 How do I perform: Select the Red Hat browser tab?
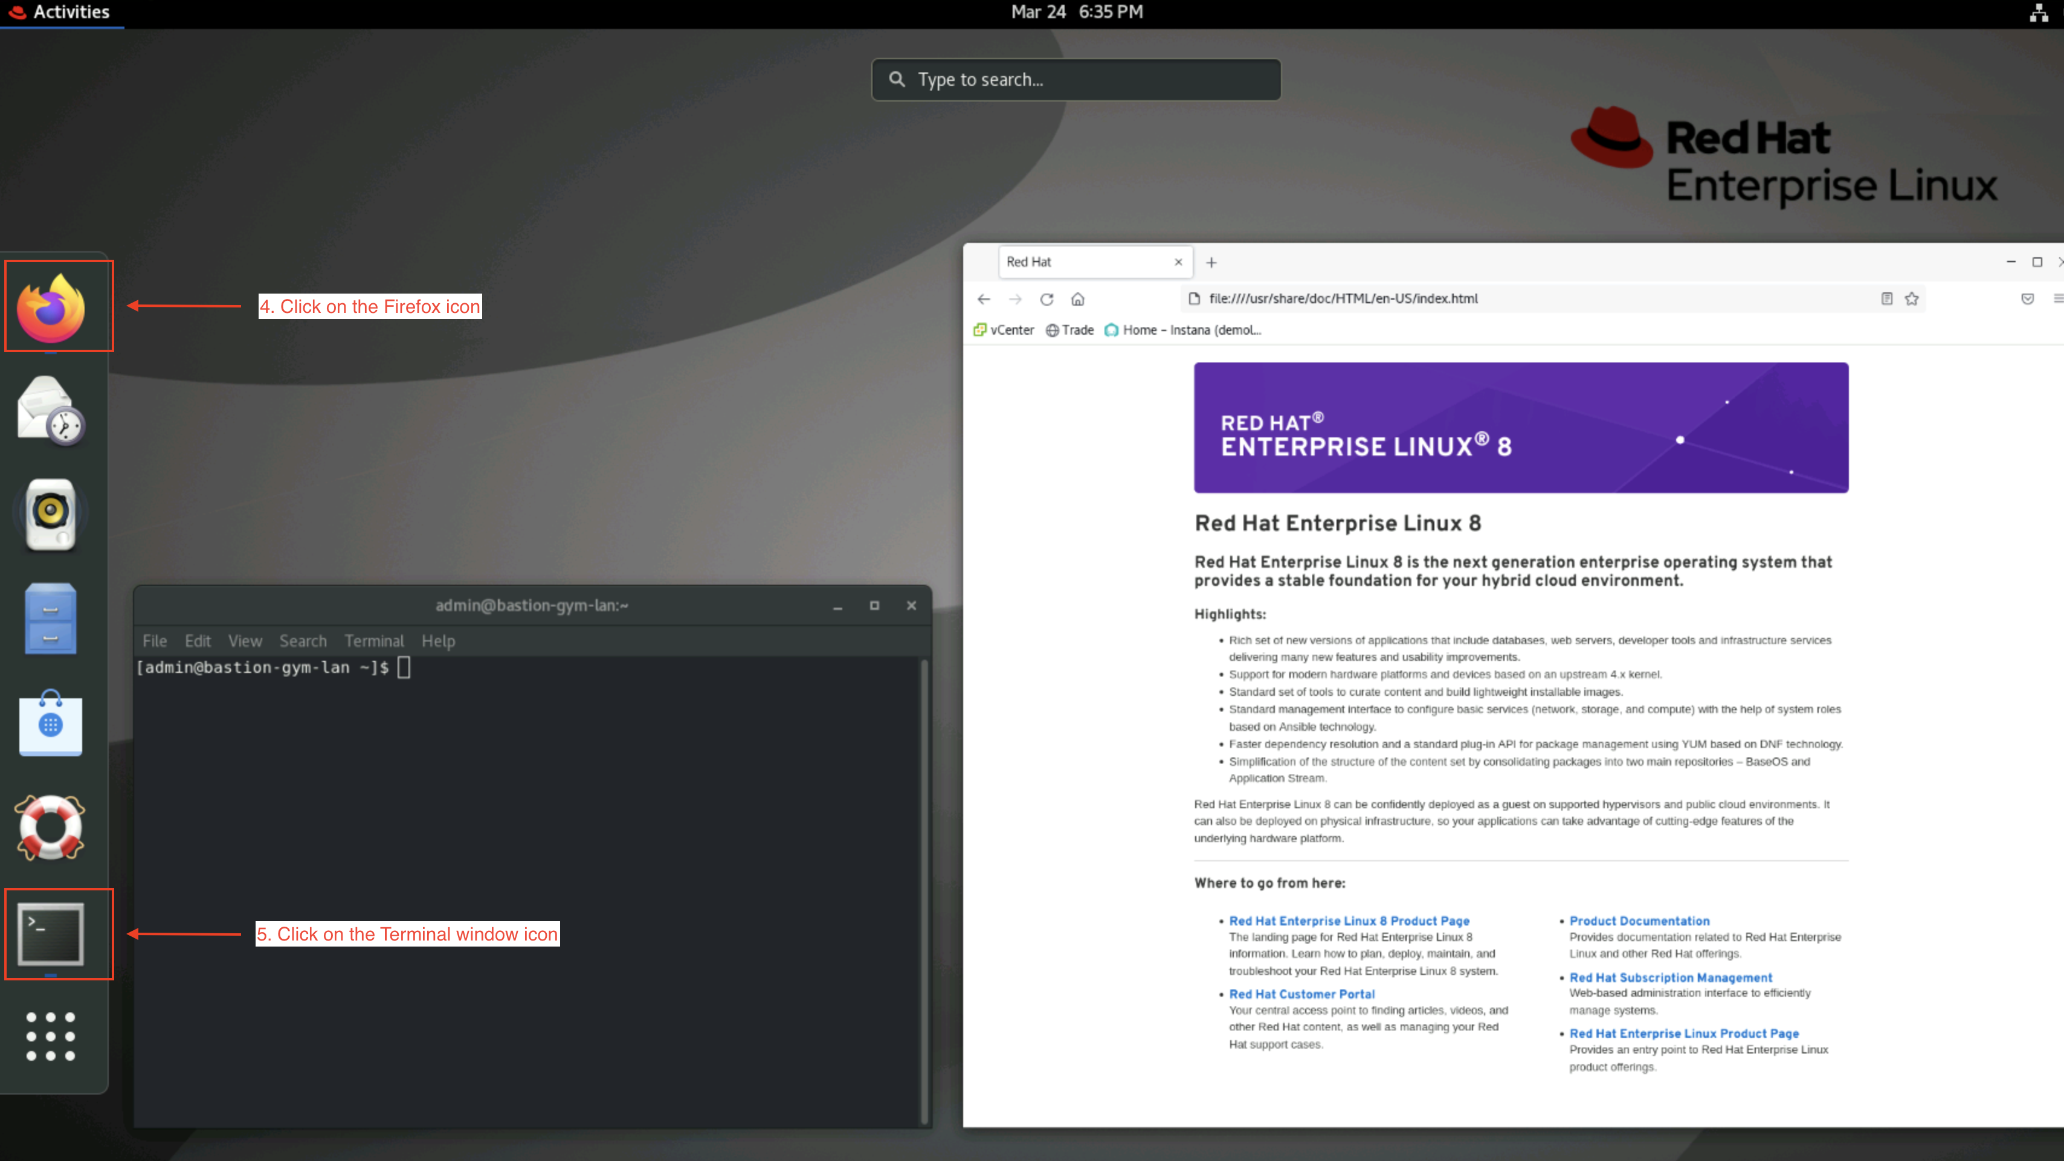pyautogui.click(x=1095, y=262)
